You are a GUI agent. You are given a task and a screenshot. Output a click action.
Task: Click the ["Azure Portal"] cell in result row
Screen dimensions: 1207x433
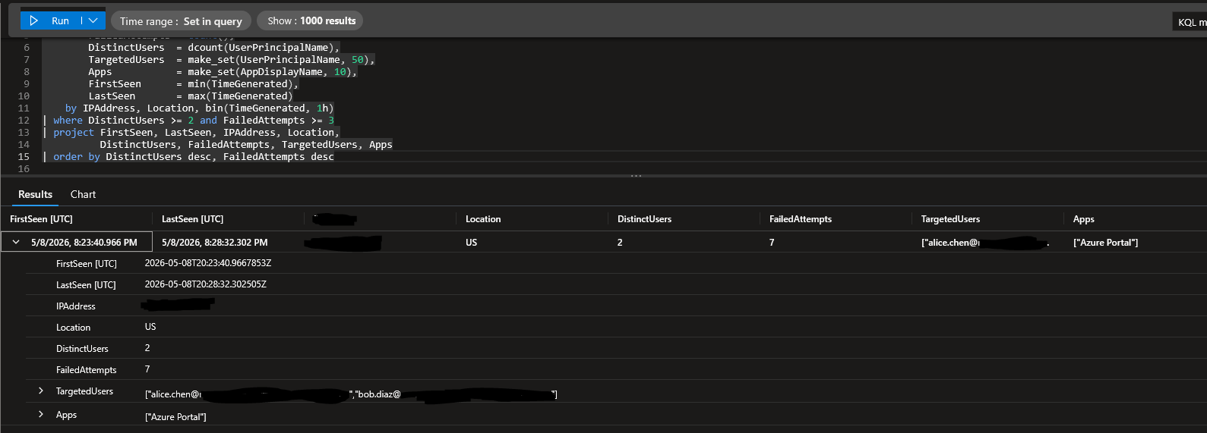1105,243
